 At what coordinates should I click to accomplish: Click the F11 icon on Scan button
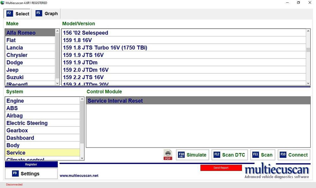[256, 155]
